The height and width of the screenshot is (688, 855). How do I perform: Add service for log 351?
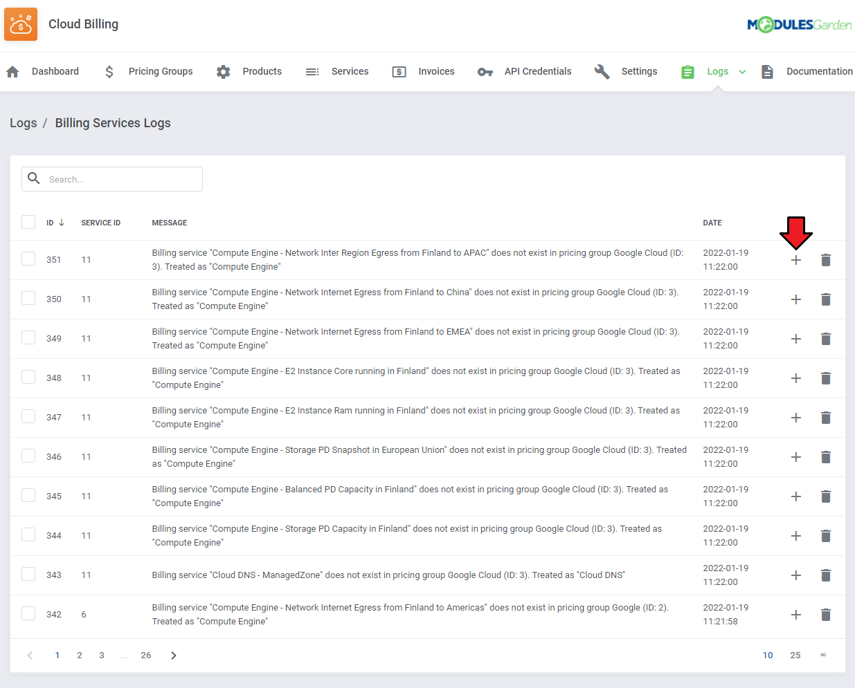click(x=796, y=260)
